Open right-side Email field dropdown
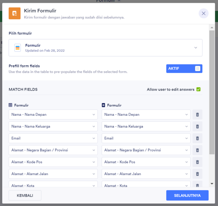Screen dimensions: 218x206 tap(146, 138)
